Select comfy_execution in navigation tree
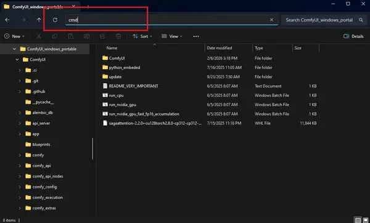The width and height of the screenshot is (370, 223). (44, 198)
